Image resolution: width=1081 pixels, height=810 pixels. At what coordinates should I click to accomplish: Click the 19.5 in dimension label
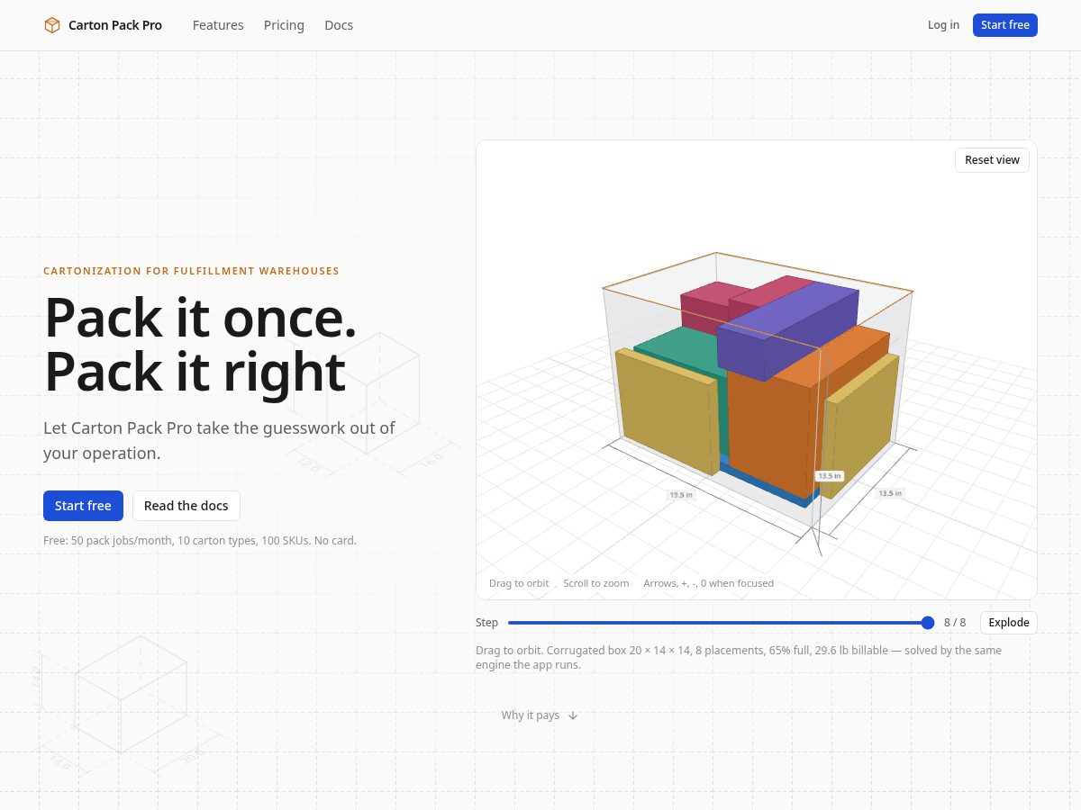pos(681,495)
